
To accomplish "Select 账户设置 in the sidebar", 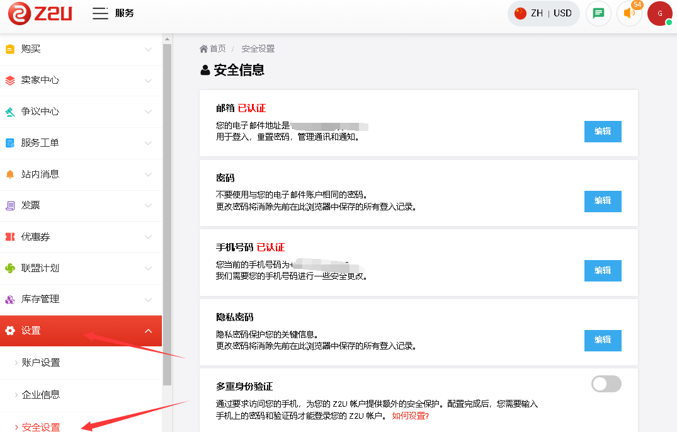I will [41, 363].
